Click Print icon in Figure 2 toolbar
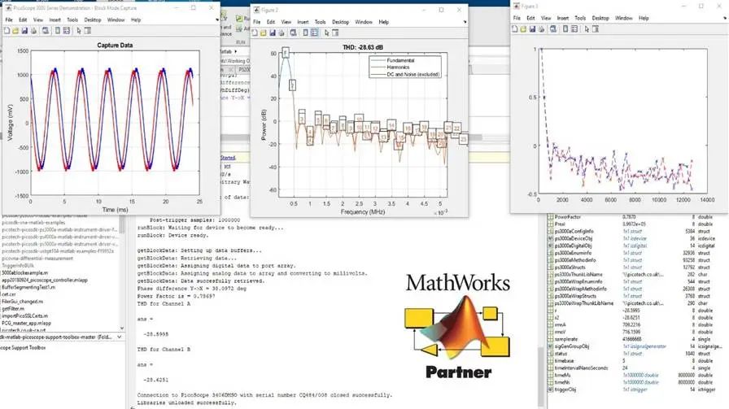The width and height of the screenshot is (729, 409). click(x=282, y=33)
